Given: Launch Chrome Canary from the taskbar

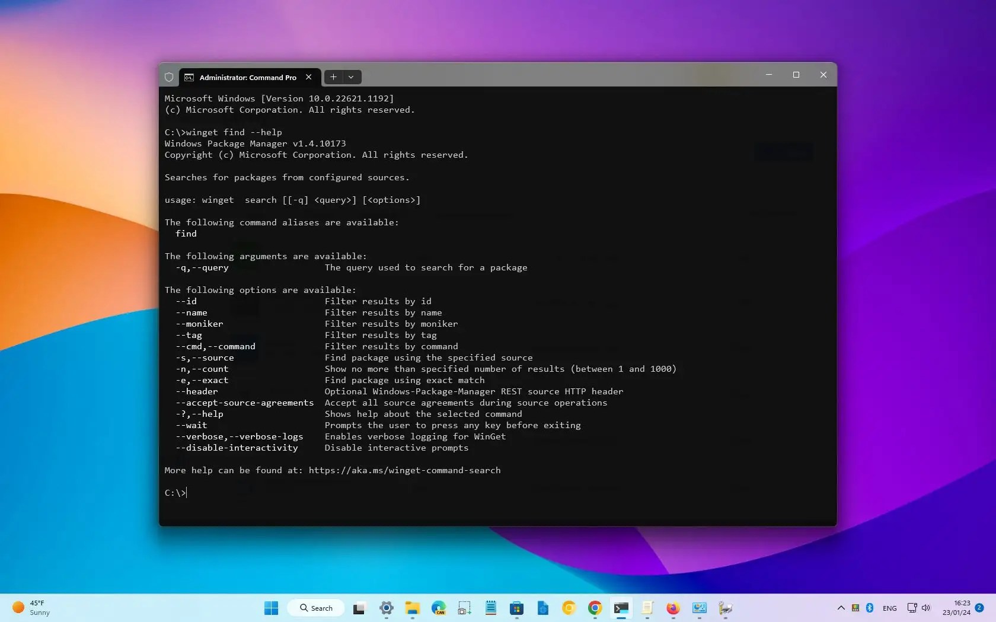Looking at the screenshot, I should tap(569, 608).
